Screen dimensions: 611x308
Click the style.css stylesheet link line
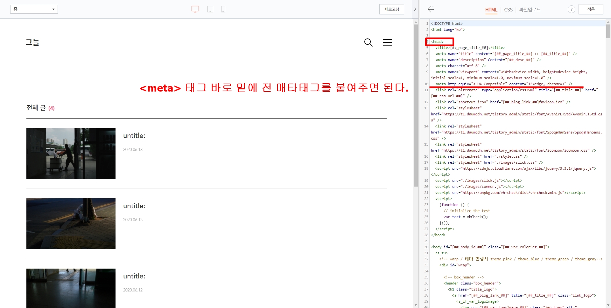(x=482, y=156)
